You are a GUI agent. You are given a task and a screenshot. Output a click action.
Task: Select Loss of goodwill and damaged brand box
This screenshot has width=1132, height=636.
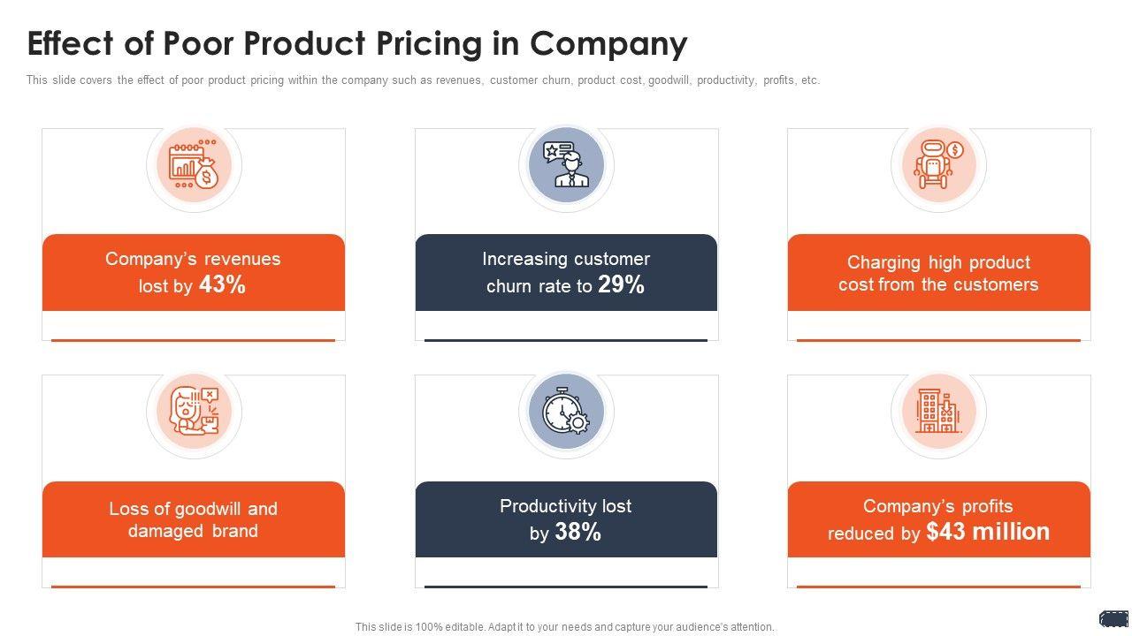tap(194, 519)
